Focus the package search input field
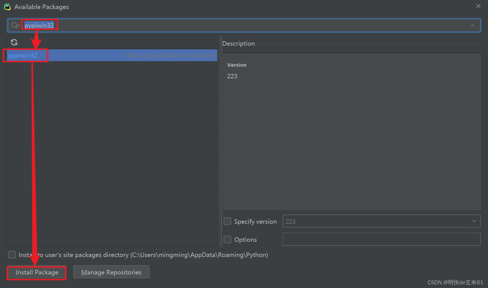The image size is (488, 288). (x=244, y=25)
